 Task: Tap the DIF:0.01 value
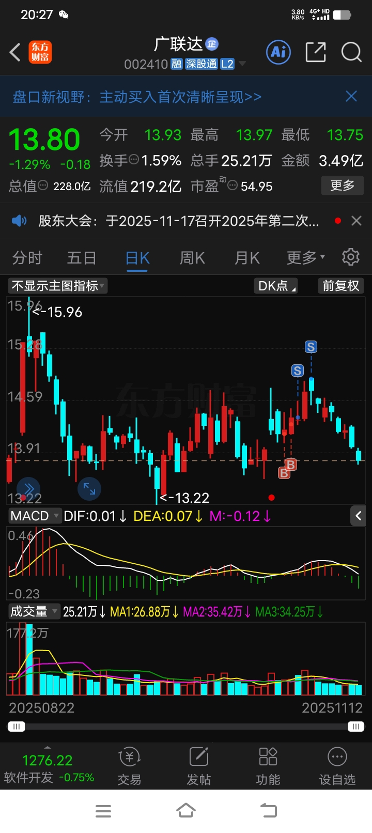(x=95, y=516)
